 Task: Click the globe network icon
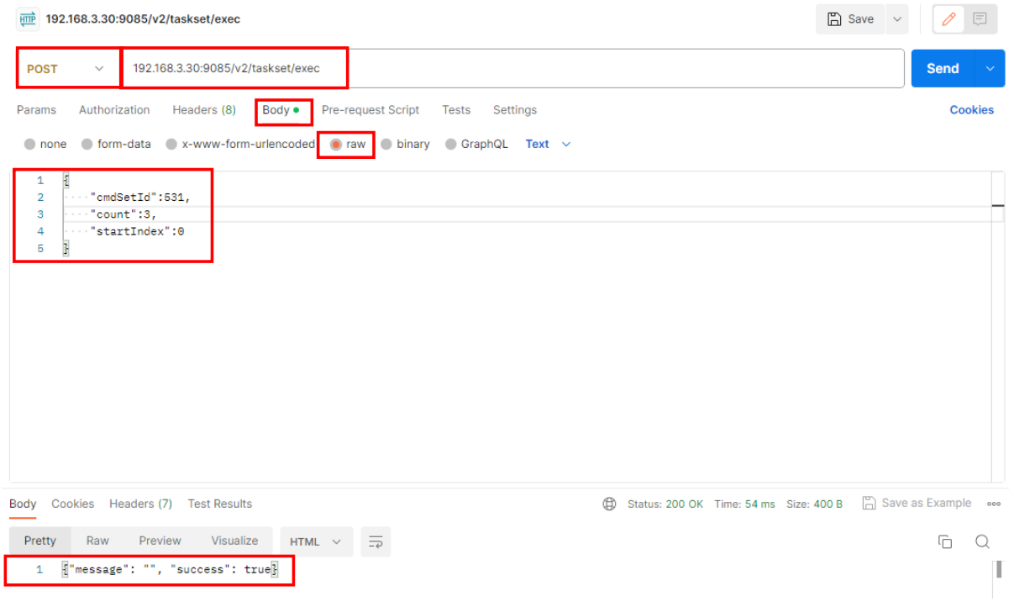[x=609, y=504]
